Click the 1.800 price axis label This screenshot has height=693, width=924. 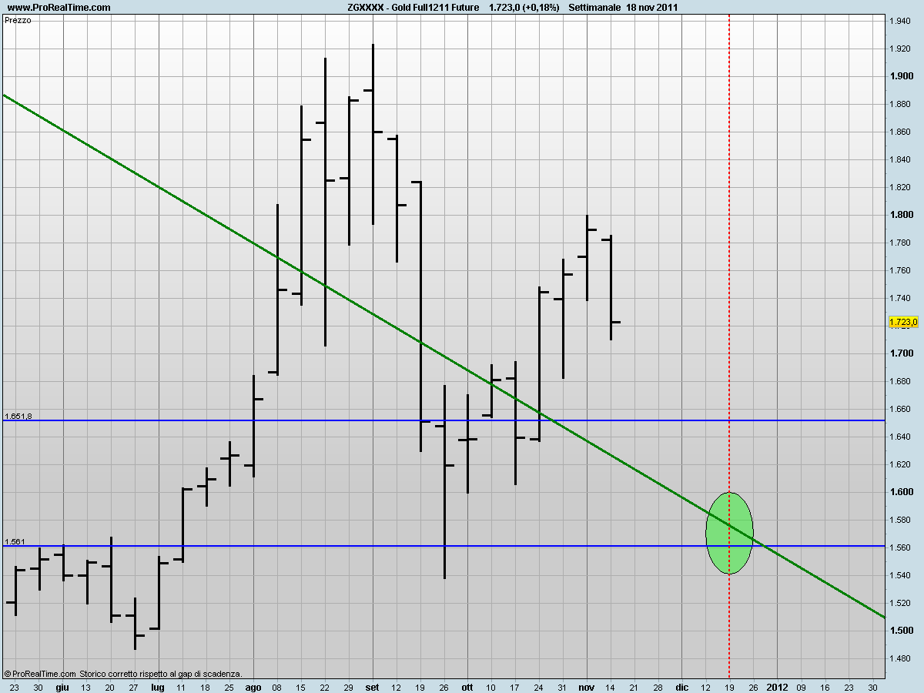coord(901,215)
